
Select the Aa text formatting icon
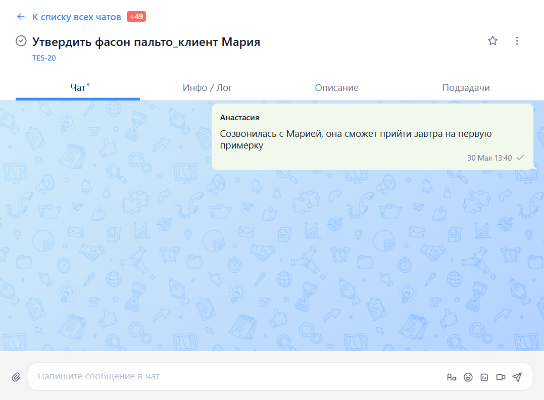pyautogui.click(x=452, y=376)
